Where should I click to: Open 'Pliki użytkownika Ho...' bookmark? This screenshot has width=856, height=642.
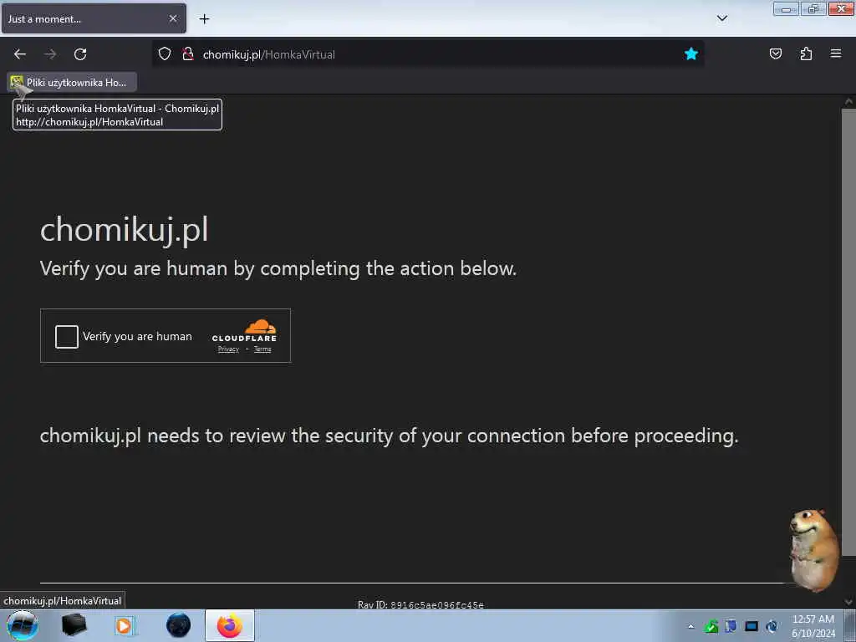click(72, 83)
